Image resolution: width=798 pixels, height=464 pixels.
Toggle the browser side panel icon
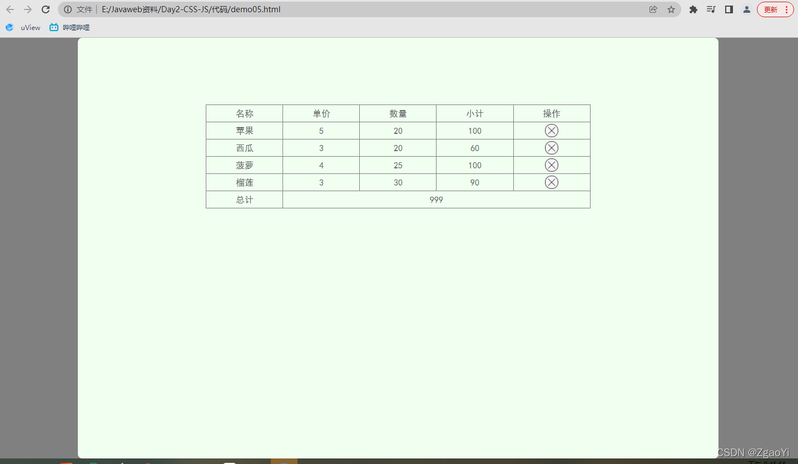coord(728,9)
